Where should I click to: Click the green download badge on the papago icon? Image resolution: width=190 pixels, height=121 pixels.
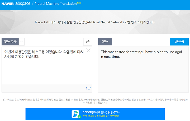(79, 117)
